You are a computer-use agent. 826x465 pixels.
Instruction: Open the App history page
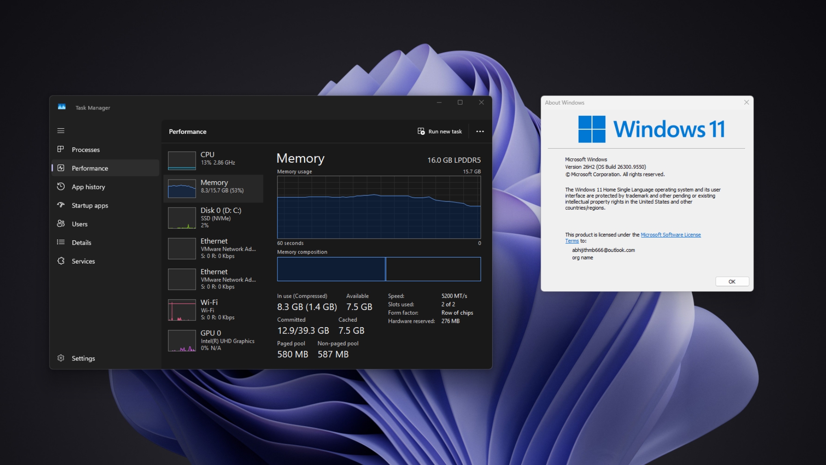(x=105, y=186)
